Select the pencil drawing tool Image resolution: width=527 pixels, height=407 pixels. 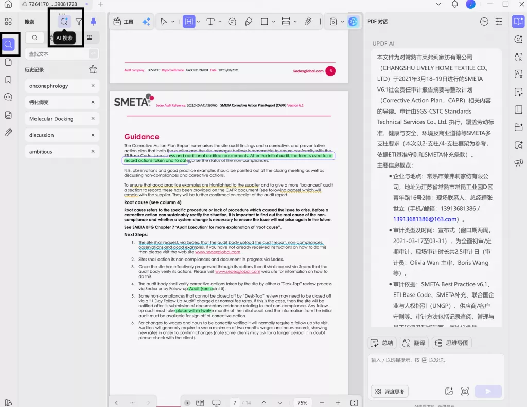tap(249, 22)
